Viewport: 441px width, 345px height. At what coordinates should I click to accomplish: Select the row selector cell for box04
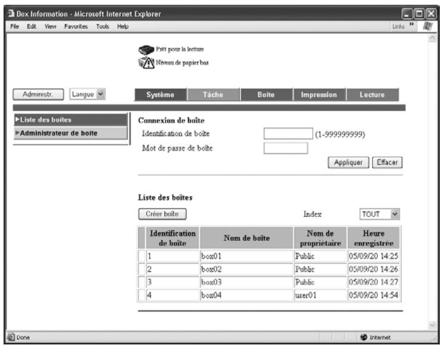pos(142,295)
